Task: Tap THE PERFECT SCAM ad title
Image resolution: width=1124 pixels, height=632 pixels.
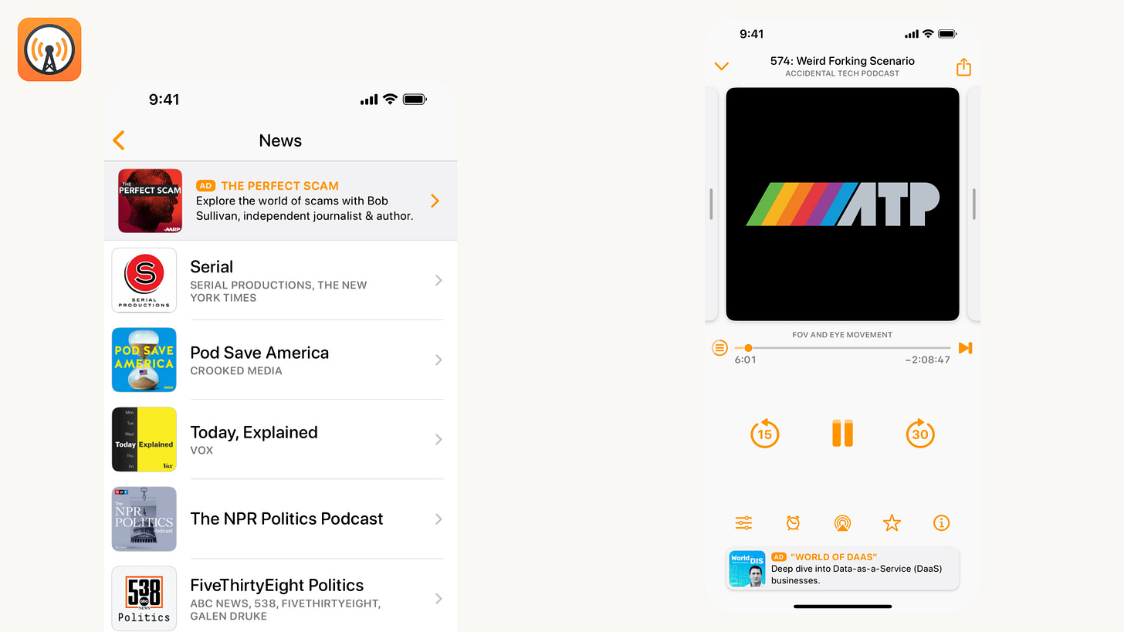Action: pos(279,186)
